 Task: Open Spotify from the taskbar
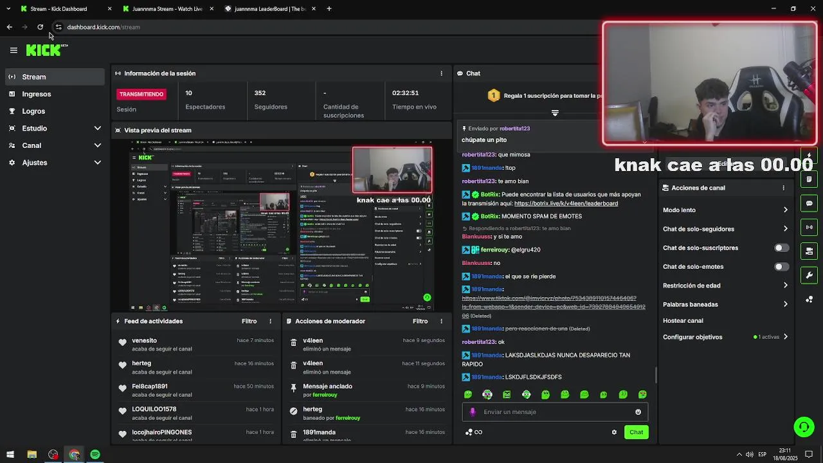[95, 455]
